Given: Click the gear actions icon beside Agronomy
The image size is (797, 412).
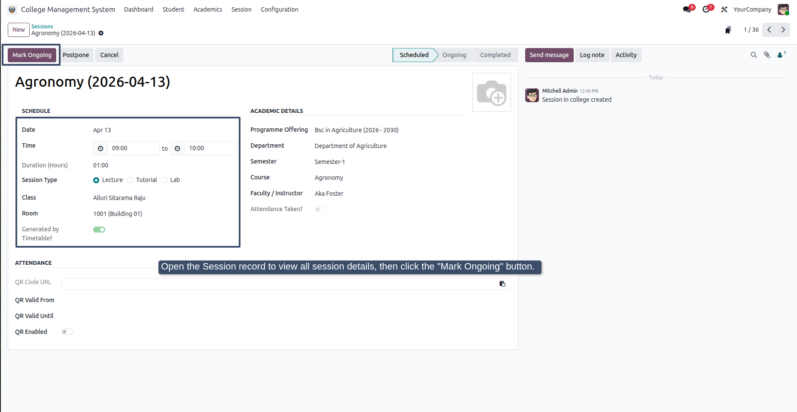Looking at the screenshot, I should point(101,33).
